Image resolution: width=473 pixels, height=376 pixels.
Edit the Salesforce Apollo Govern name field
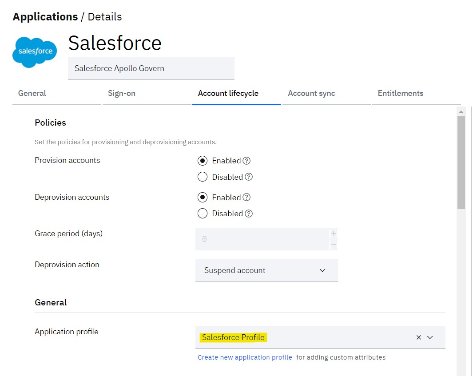[151, 68]
